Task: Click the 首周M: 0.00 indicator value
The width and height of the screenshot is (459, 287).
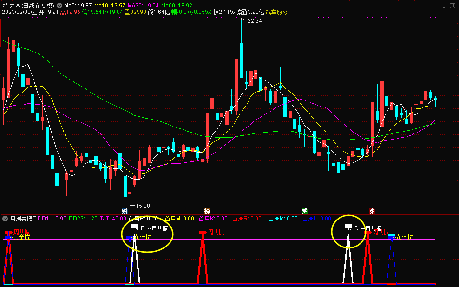Action: [283, 219]
